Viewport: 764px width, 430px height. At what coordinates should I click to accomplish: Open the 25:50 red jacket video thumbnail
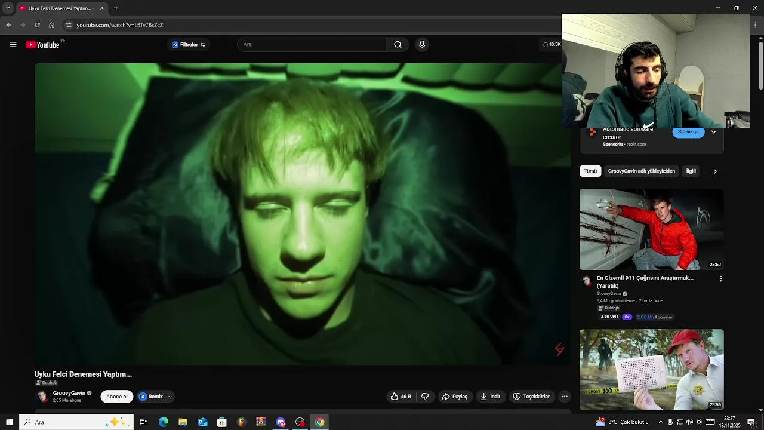coord(652,229)
